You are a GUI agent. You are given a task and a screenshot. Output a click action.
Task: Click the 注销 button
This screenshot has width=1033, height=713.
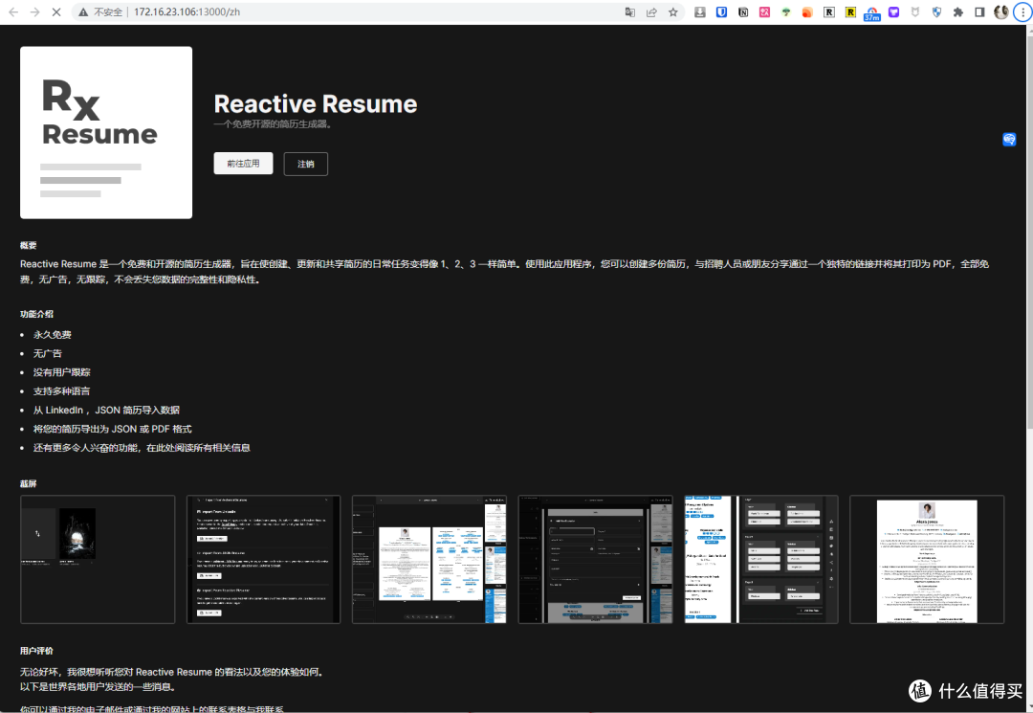[x=305, y=164]
